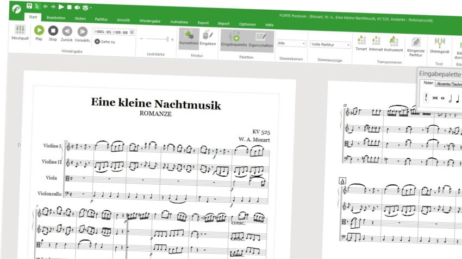
Task: Click the Zurück rewind button
Action: pos(67,32)
